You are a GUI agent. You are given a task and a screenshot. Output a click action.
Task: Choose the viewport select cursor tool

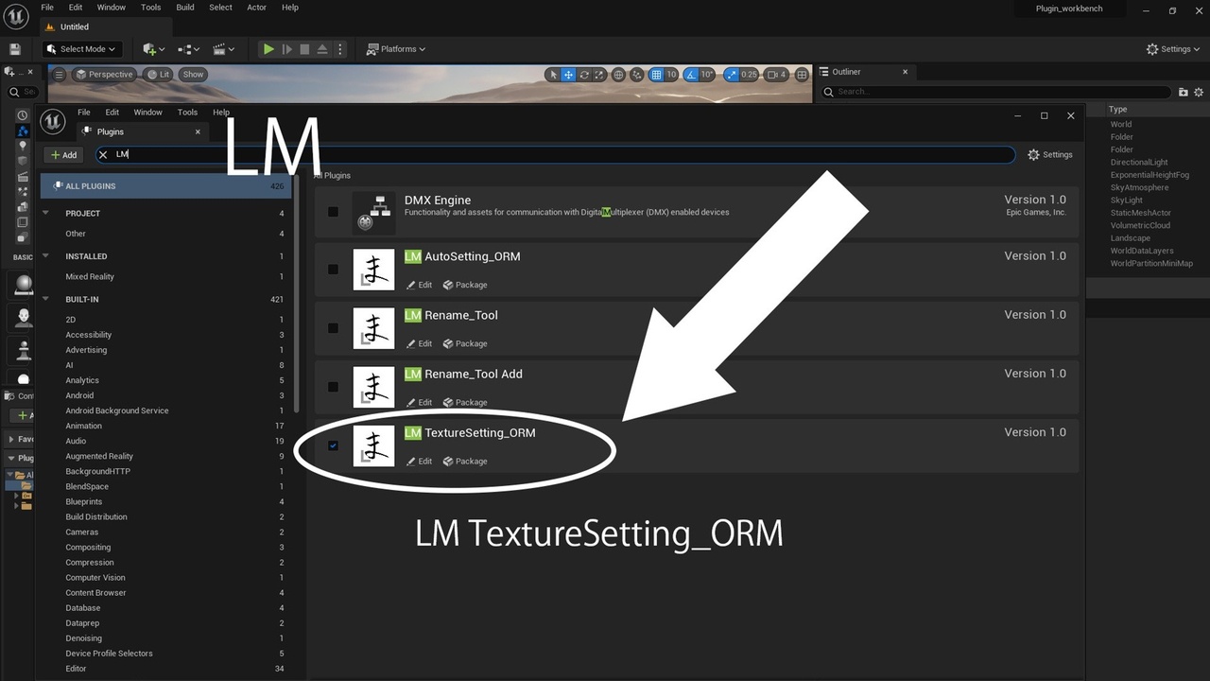pyautogui.click(x=554, y=75)
